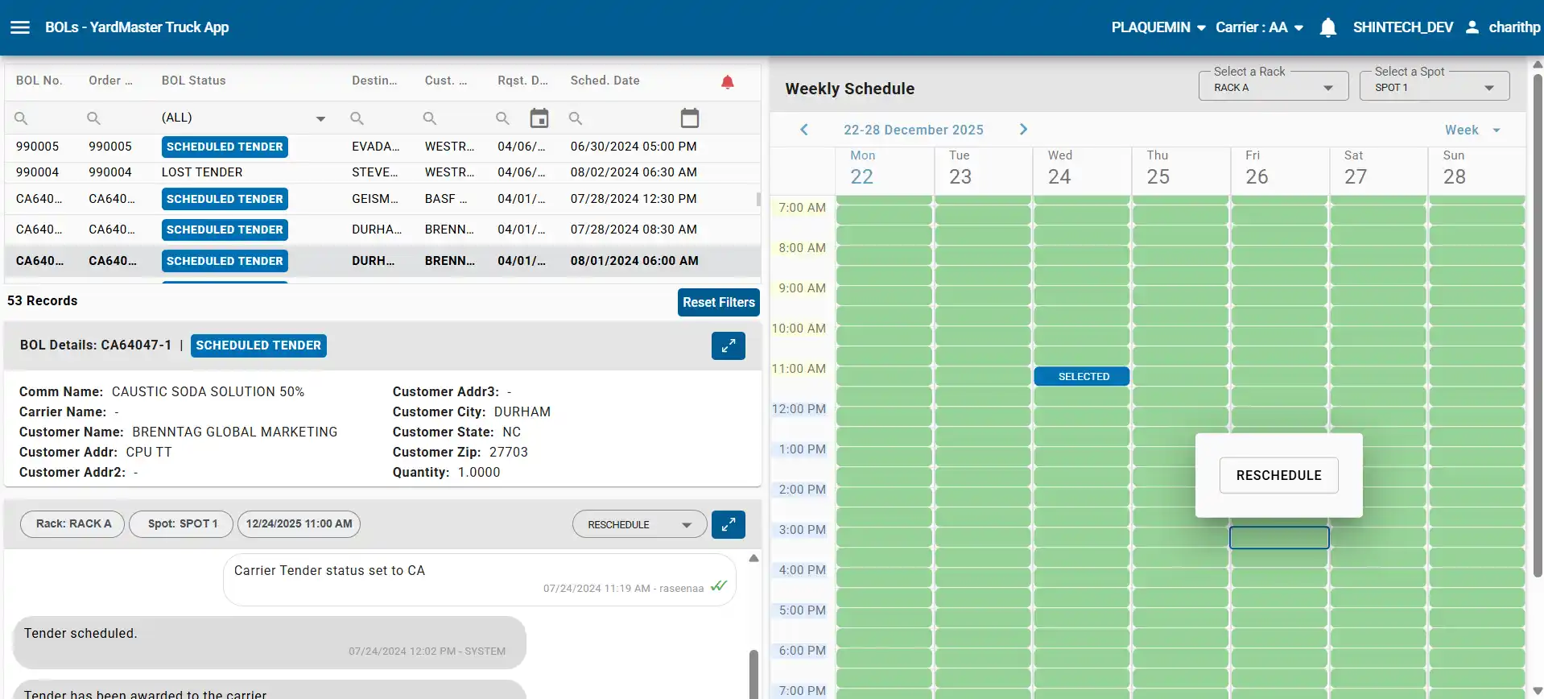The image size is (1544, 699).
Task: Open the hamburger navigation menu
Action: [20, 27]
